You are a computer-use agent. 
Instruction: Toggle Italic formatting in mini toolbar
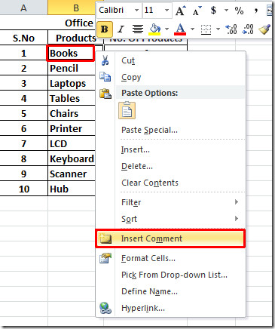121,29
